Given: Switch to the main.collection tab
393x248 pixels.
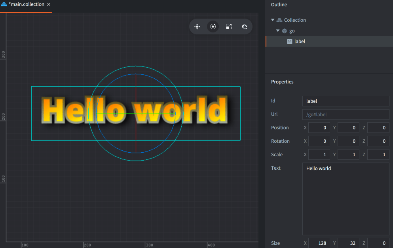Looking at the screenshot, I should (26, 4).
